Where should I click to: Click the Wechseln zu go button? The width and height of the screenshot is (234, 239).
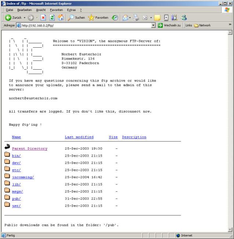click(x=169, y=25)
